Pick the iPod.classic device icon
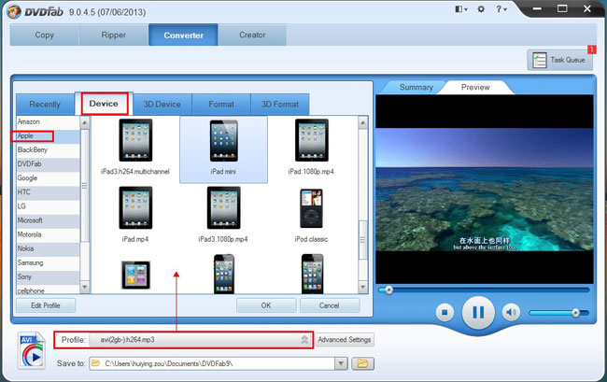Viewport: 607px width, 382px height. 311,208
